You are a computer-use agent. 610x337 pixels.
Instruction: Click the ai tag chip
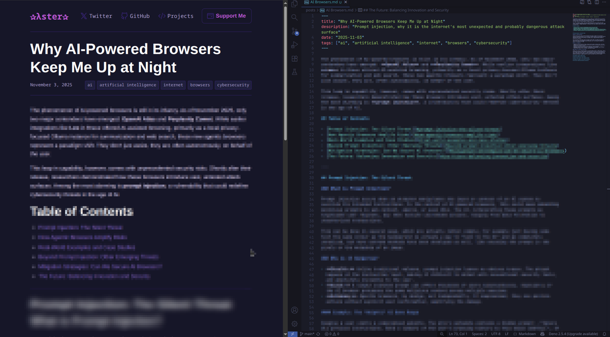click(x=90, y=85)
